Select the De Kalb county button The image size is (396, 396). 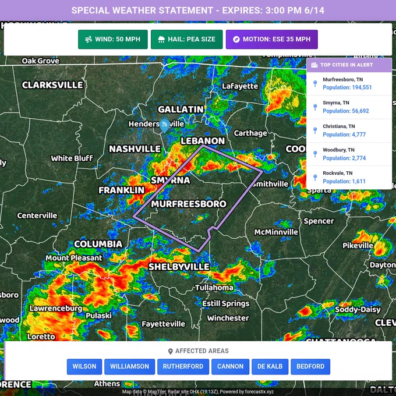coord(270,366)
